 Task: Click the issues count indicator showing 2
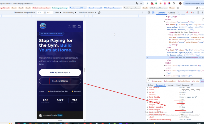[192, 12]
